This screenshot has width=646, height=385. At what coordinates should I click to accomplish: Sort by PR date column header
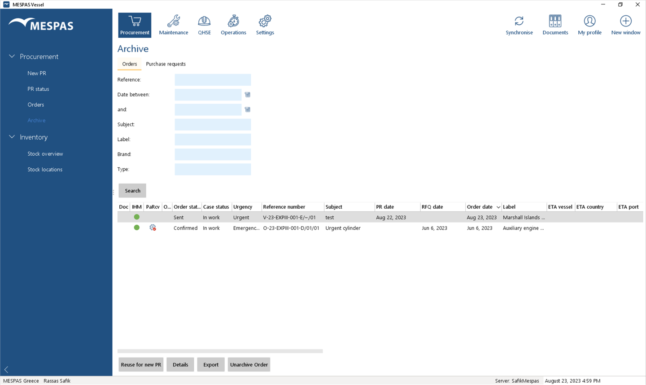tap(397, 207)
